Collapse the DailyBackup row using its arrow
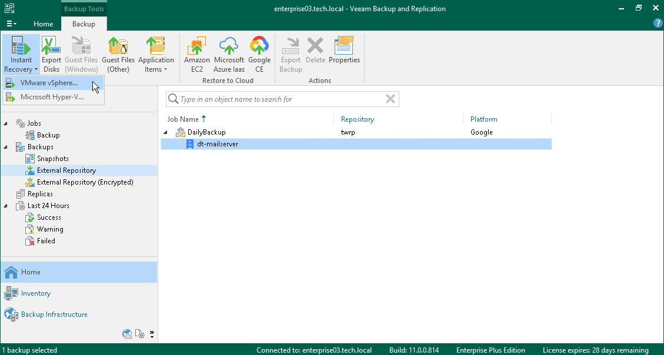664x355 pixels. (165, 132)
